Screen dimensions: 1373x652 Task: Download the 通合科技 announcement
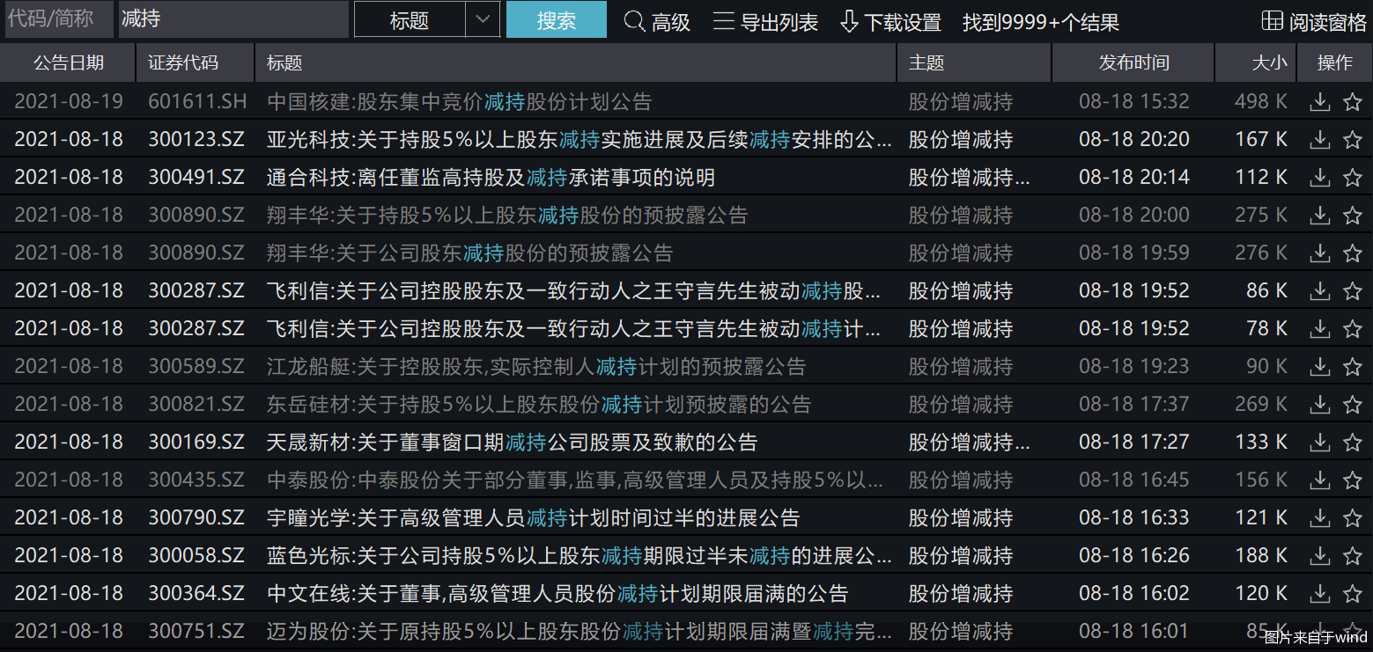tap(1319, 178)
